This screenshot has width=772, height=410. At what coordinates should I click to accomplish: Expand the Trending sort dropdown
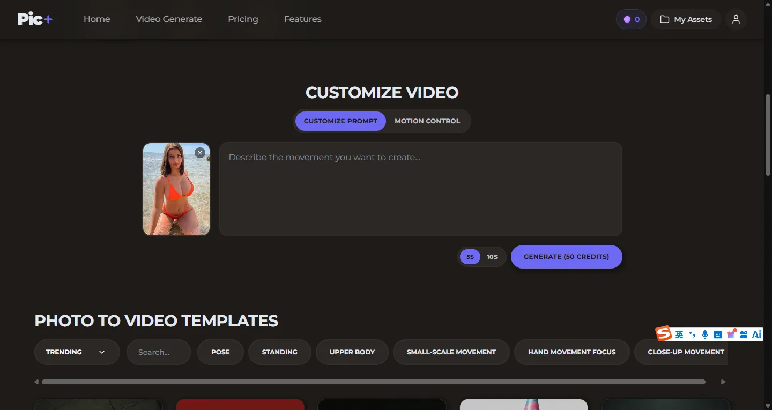77,352
